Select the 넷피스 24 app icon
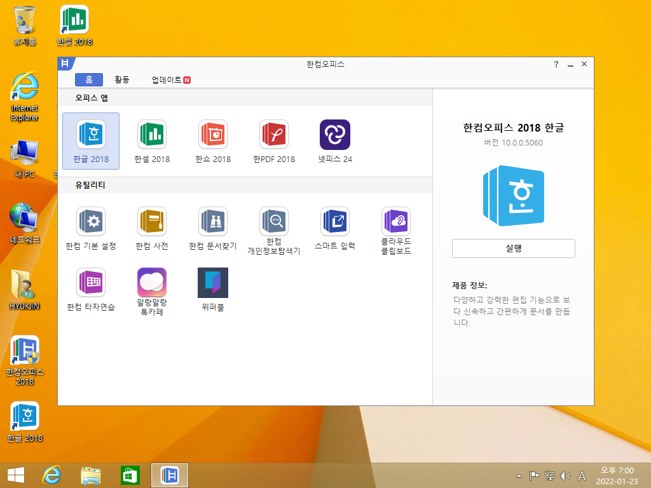This screenshot has height=488, width=651. pyautogui.click(x=335, y=141)
